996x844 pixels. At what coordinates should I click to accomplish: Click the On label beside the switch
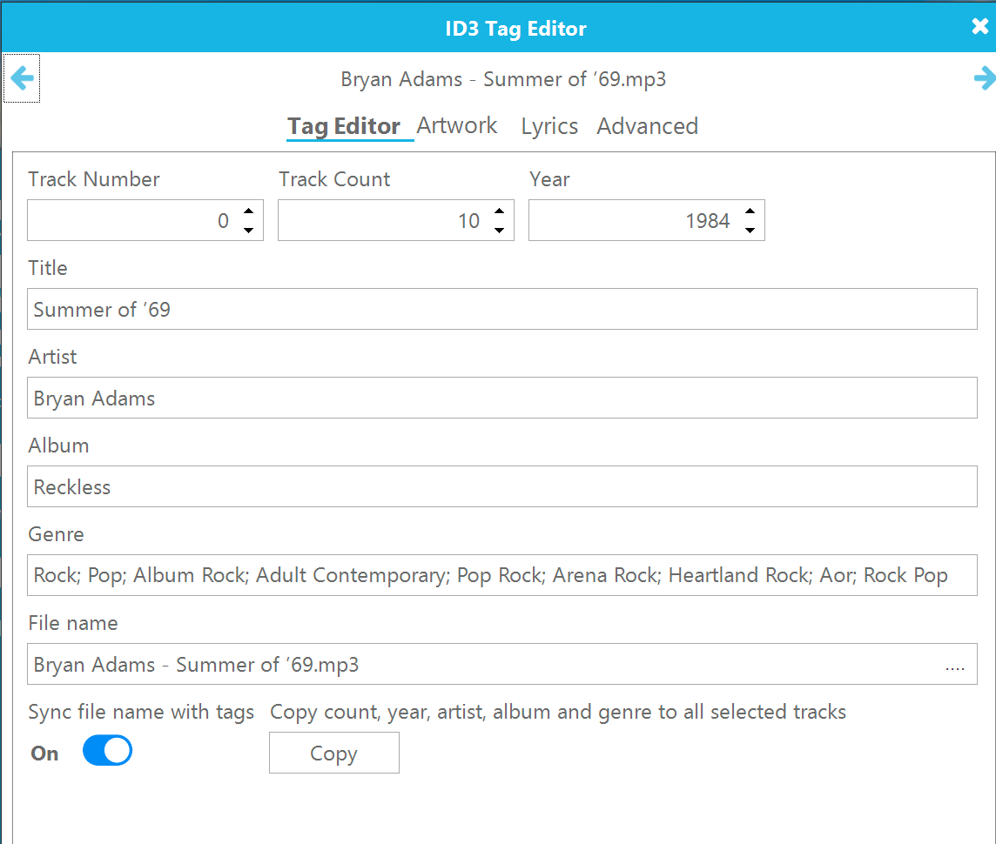tap(44, 754)
